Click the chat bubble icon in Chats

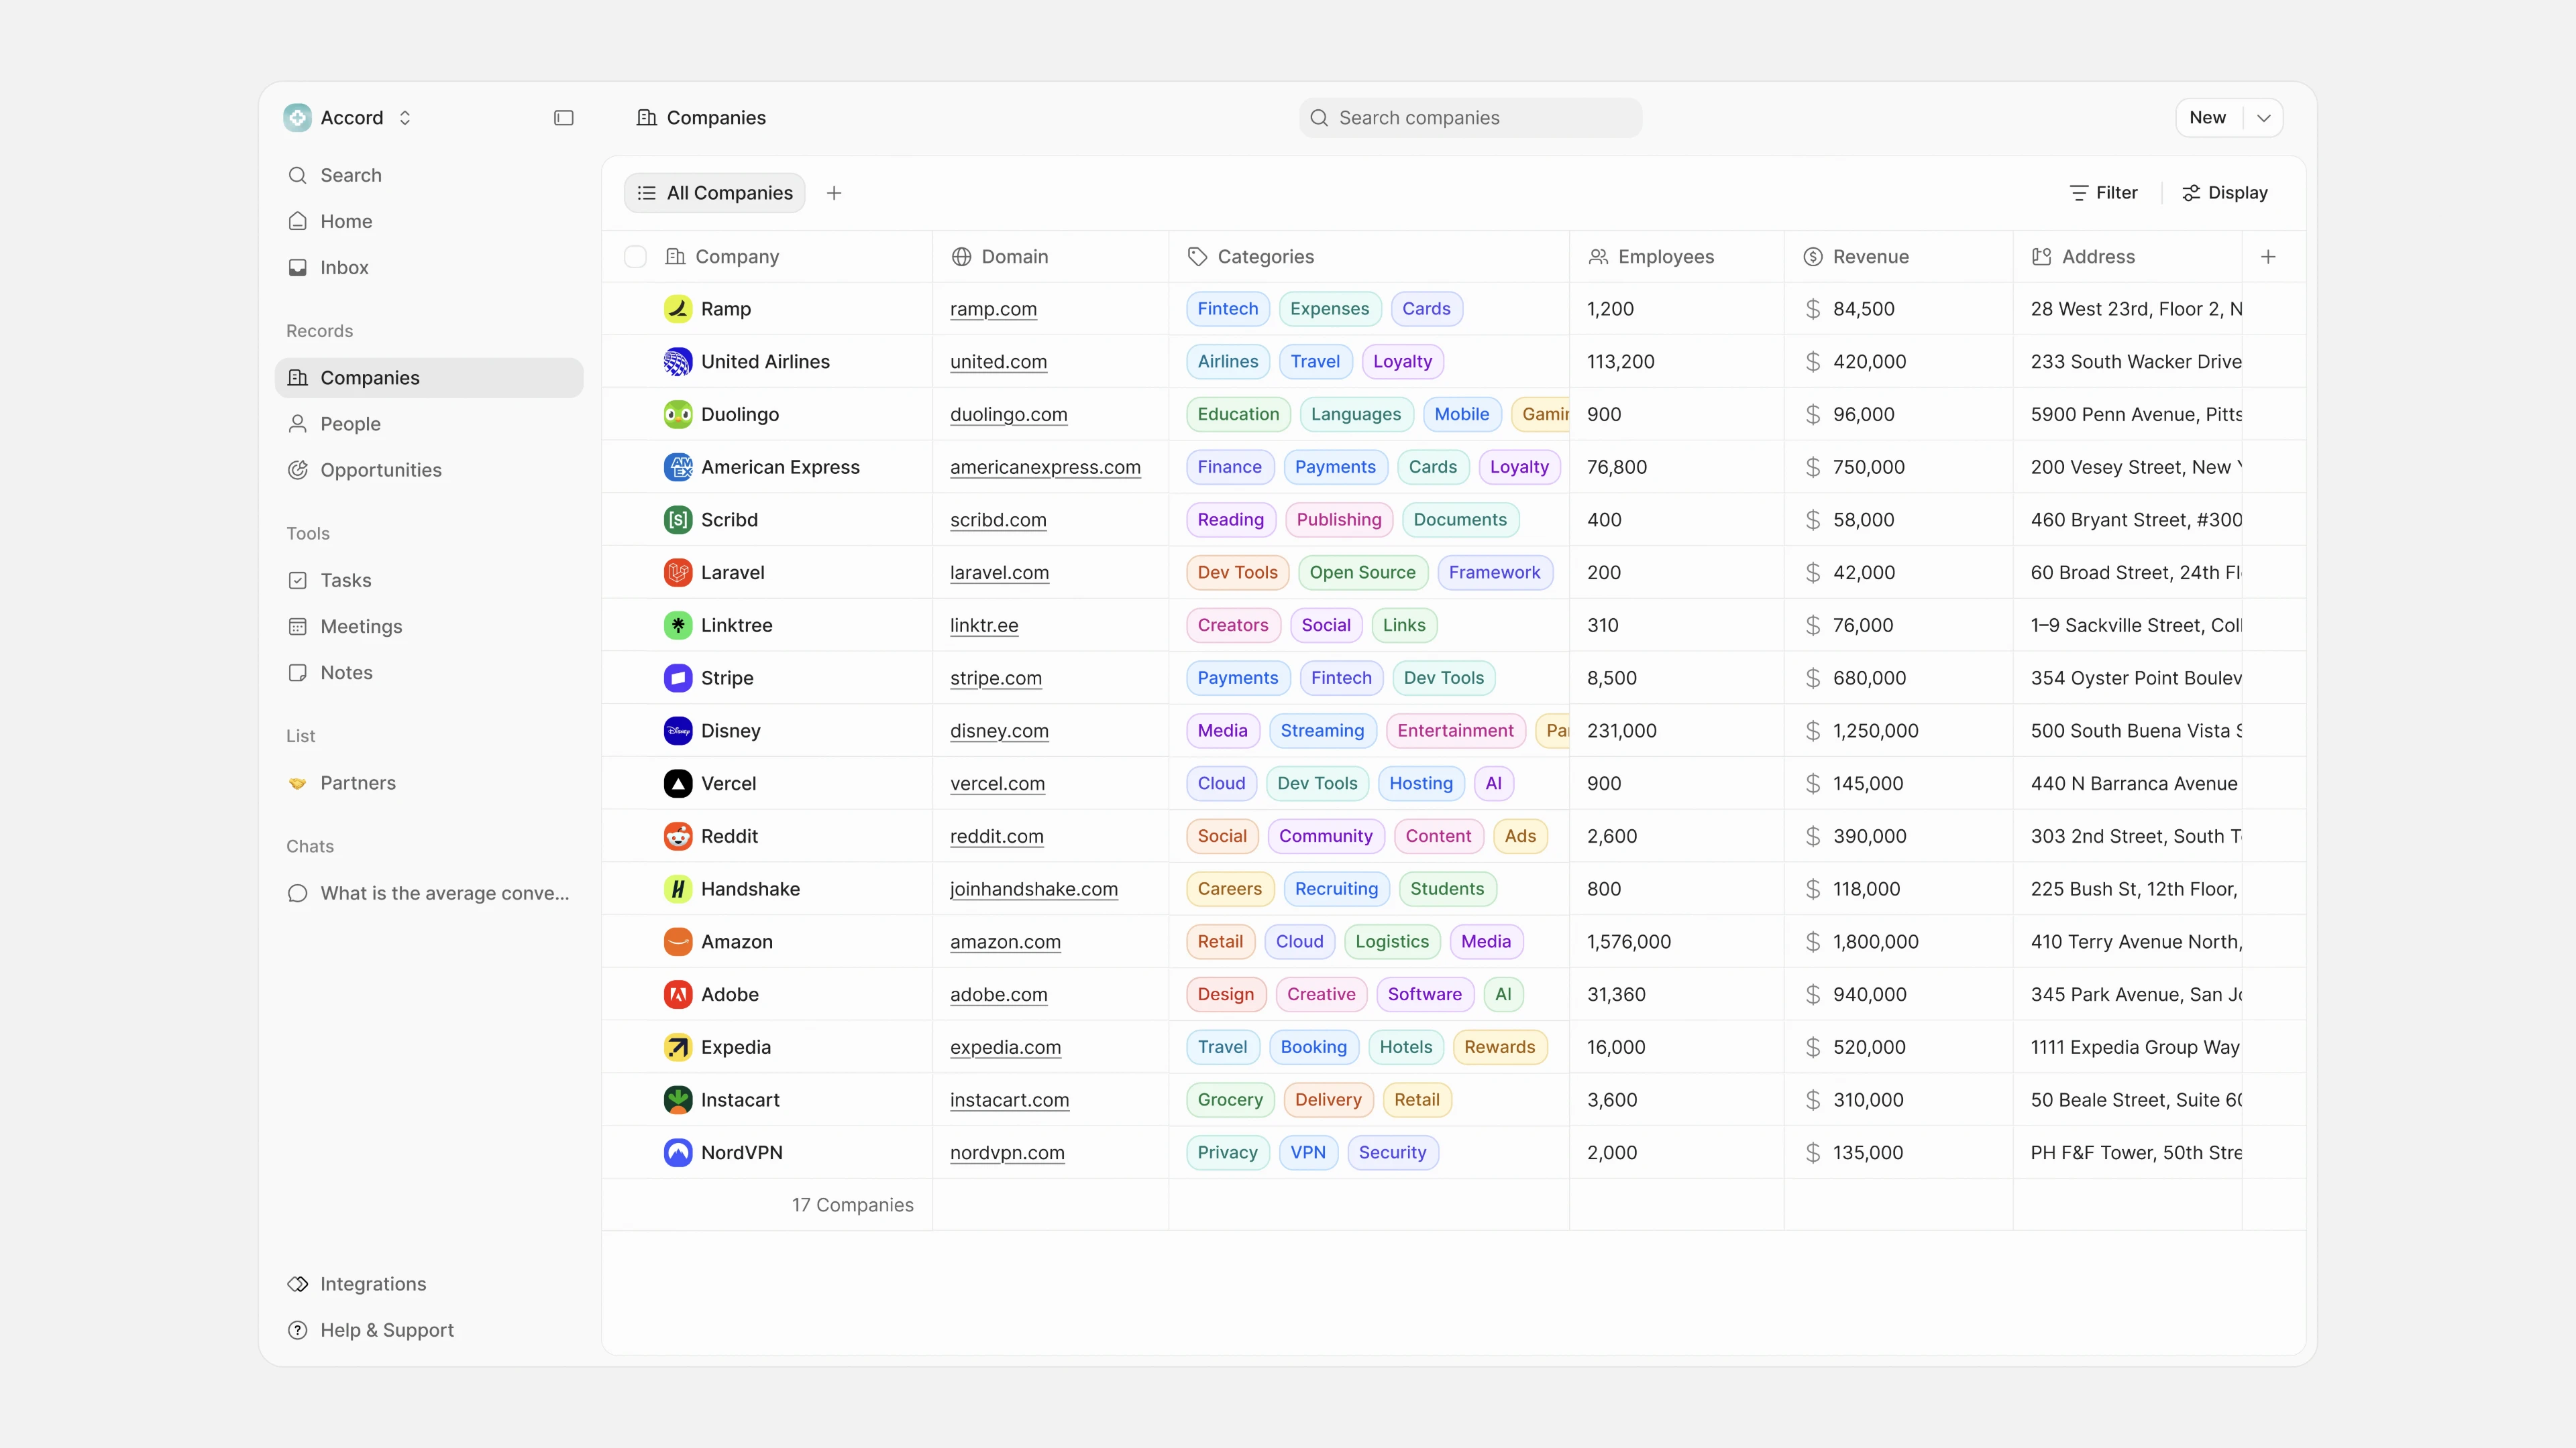click(297, 894)
